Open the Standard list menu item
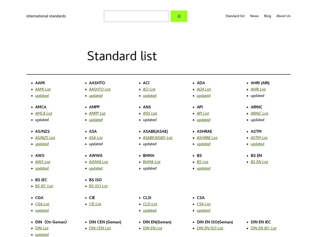This screenshot has width=317, height=237. 235,16
